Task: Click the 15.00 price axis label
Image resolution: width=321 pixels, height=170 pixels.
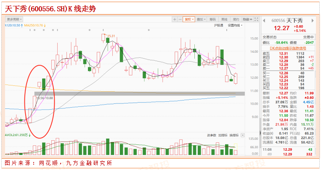Action: pos(254,39)
